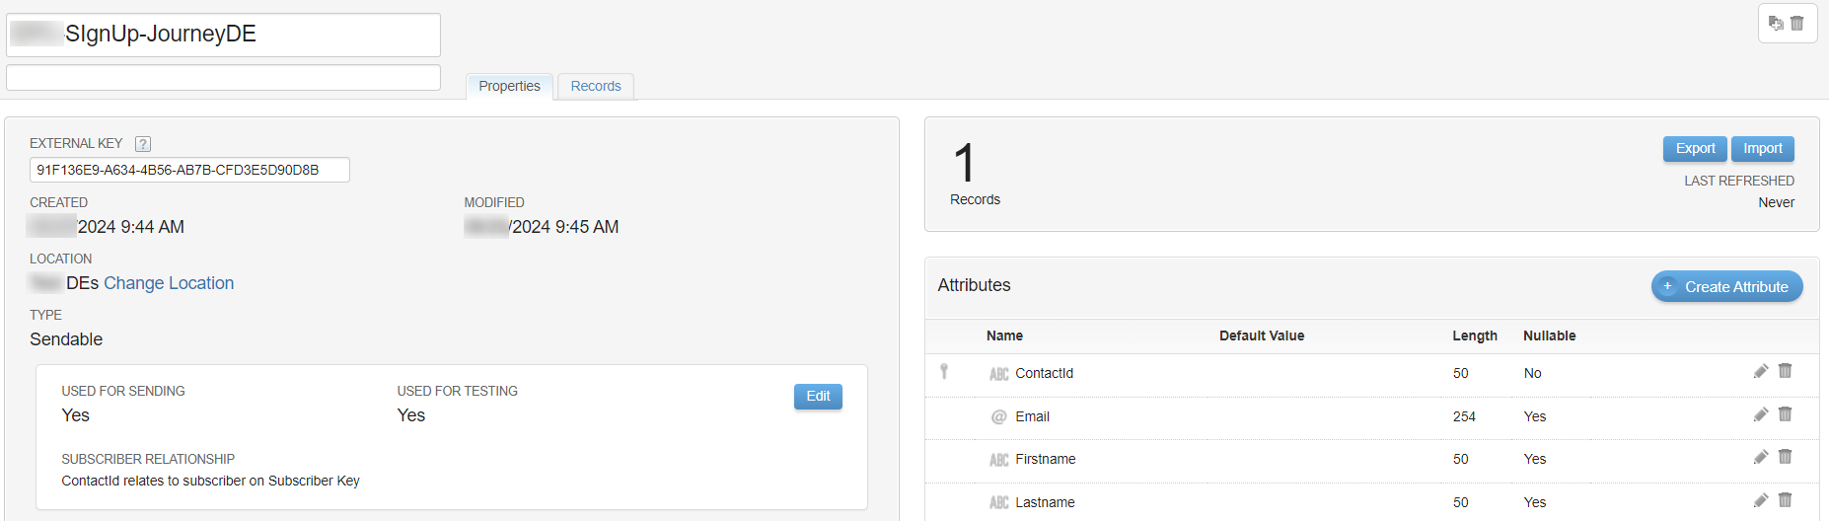Image resolution: width=1829 pixels, height=521 pixels.
Task: Select the Email attribute name
Action: (x=1032, y=416)
